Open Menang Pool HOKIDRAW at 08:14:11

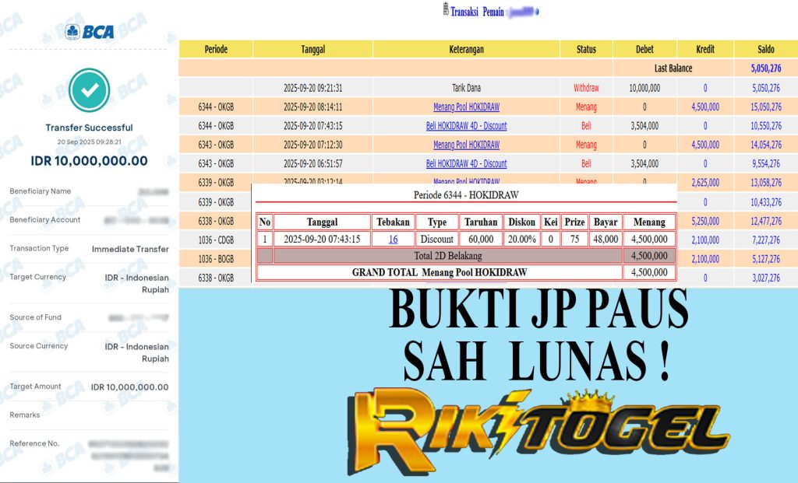coord(466,107)
